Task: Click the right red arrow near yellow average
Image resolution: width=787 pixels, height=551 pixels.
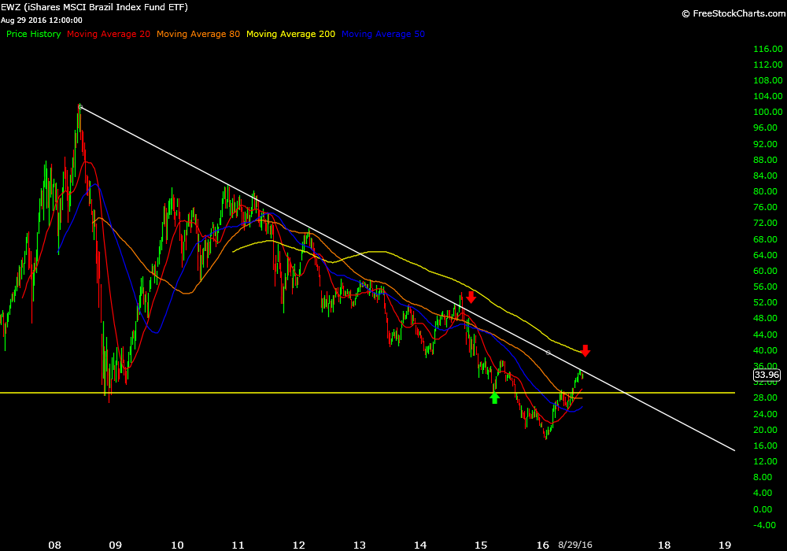Action: pos(586,351)
